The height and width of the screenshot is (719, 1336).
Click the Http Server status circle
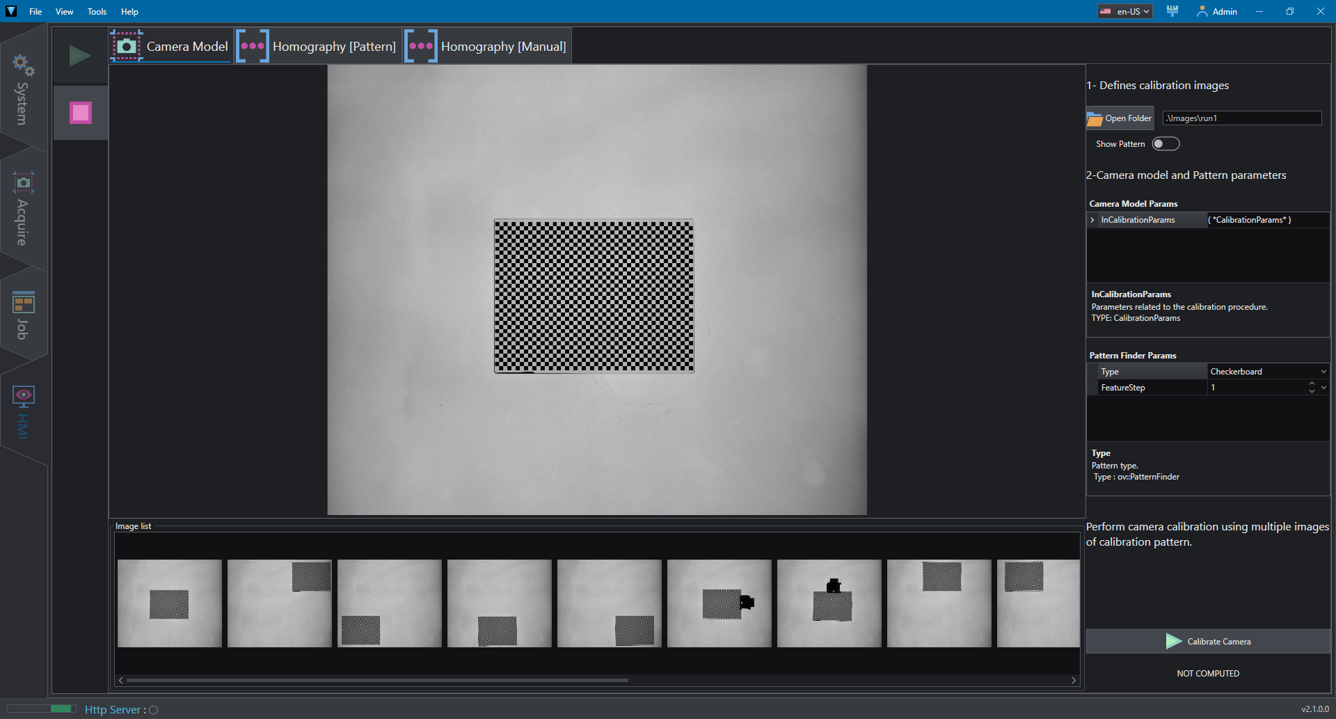click(x=154, y=710)
